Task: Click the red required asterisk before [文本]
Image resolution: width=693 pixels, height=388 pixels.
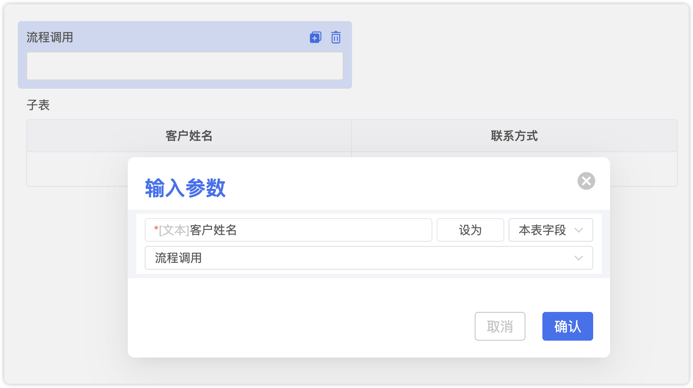Action: 156,229
